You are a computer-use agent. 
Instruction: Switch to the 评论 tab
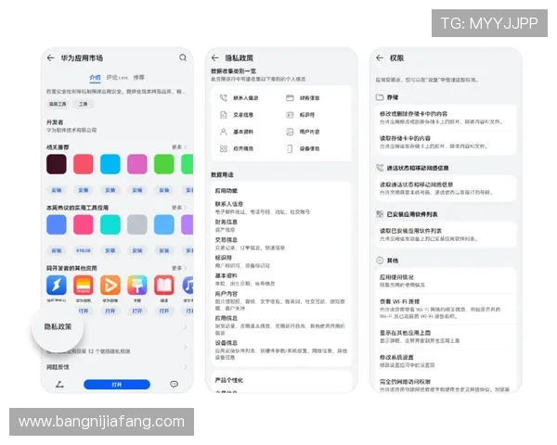pyautogui.click(x=117, y=77)
